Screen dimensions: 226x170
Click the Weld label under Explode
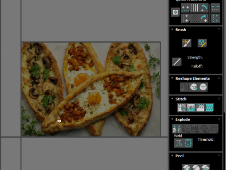coord(178,136)
